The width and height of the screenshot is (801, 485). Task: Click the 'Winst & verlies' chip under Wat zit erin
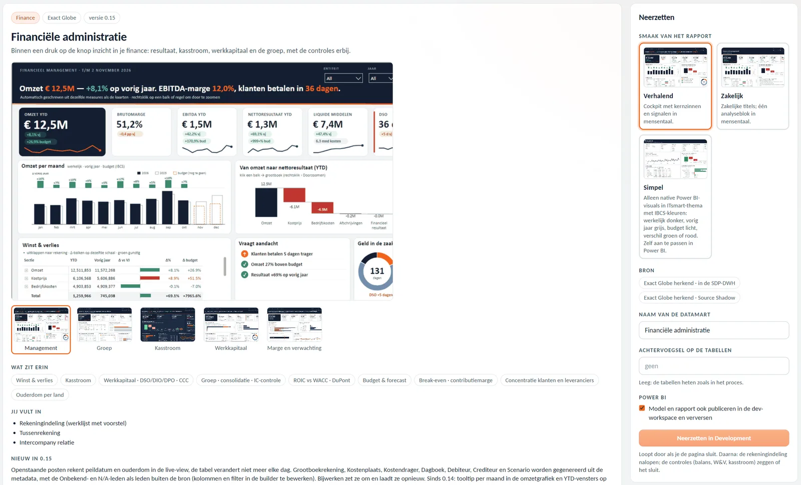(x=35, y=380)
